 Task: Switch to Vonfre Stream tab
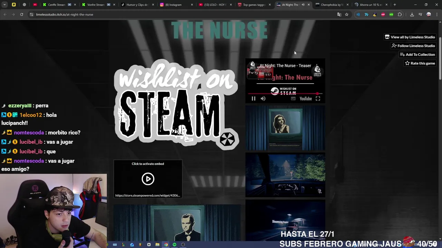click(x=98, y=5)
